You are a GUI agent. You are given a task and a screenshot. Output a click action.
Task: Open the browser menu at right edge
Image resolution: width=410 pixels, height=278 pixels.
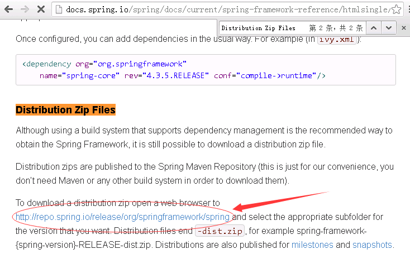409,9
